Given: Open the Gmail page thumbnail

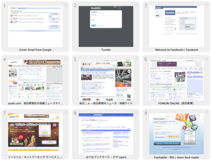Looking at the screenshot, I should coord(35,26).
